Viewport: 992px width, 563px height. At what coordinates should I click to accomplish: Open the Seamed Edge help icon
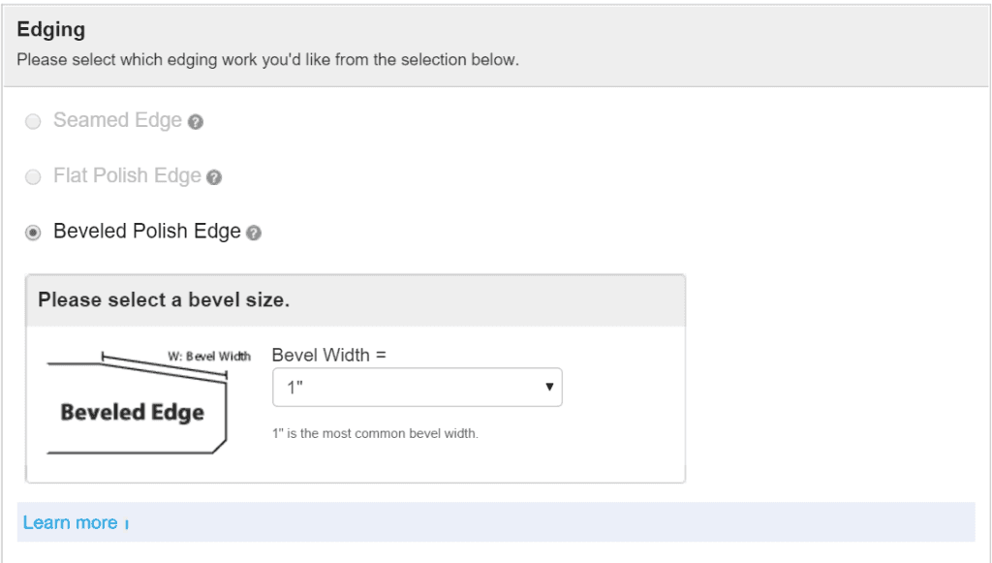pyautogui.click(x=197, y=121)
